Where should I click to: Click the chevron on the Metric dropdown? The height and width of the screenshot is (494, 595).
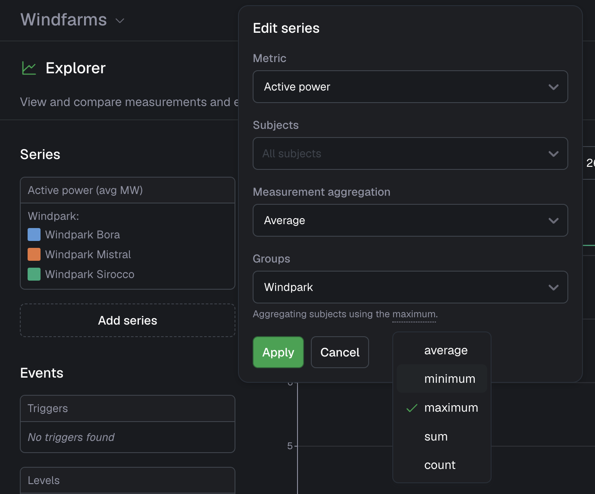click(554, 87)
